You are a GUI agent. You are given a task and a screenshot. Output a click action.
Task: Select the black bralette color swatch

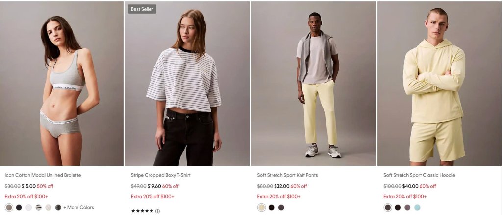pos(19,207)
